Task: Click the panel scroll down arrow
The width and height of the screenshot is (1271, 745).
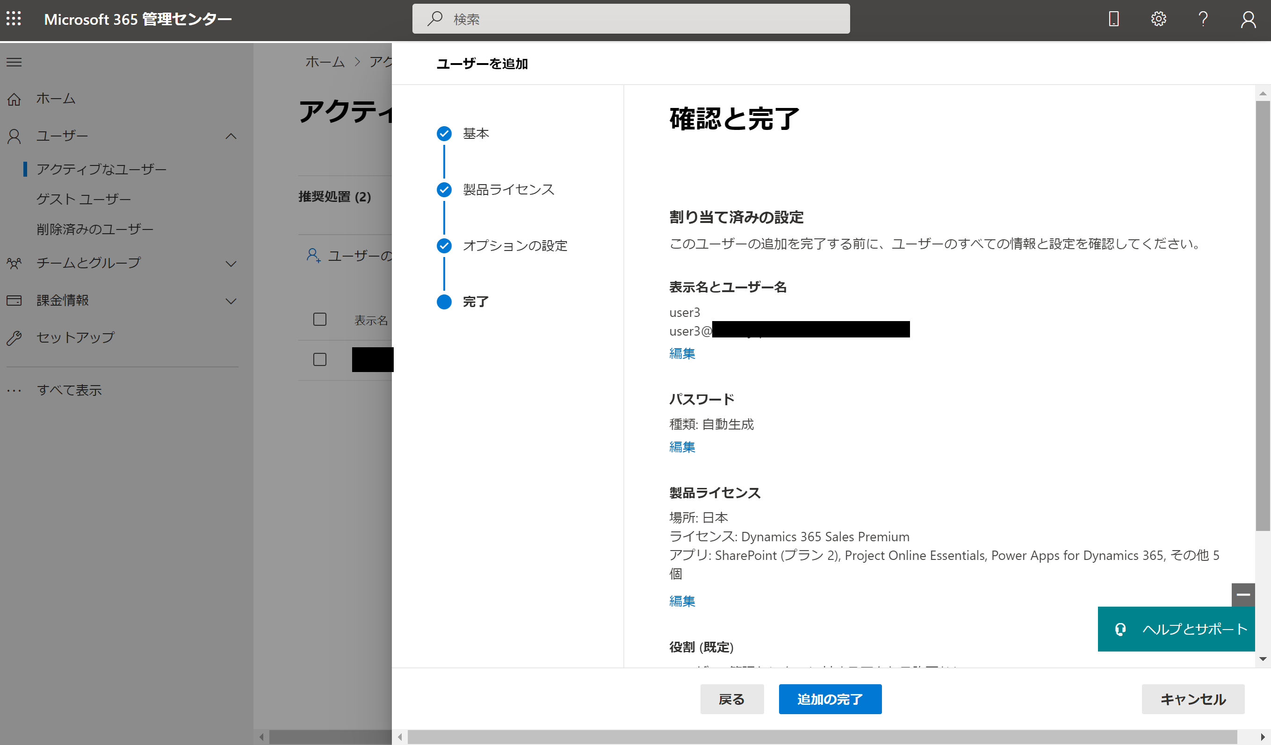Action: (x=1263, y=659)
